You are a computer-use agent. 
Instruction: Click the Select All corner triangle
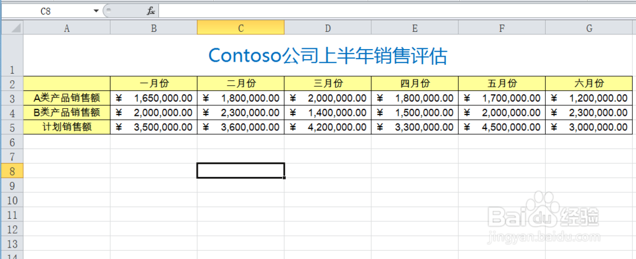pos(12,27)
